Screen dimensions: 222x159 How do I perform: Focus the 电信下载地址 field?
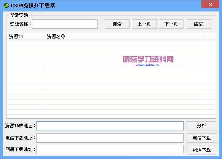pos(110,138)
